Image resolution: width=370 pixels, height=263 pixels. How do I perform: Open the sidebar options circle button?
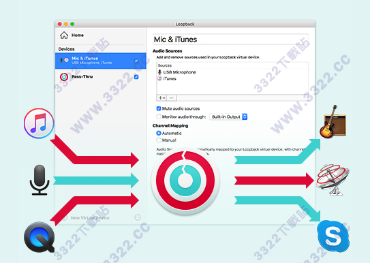pyautogui.click(x=138, y=217)
